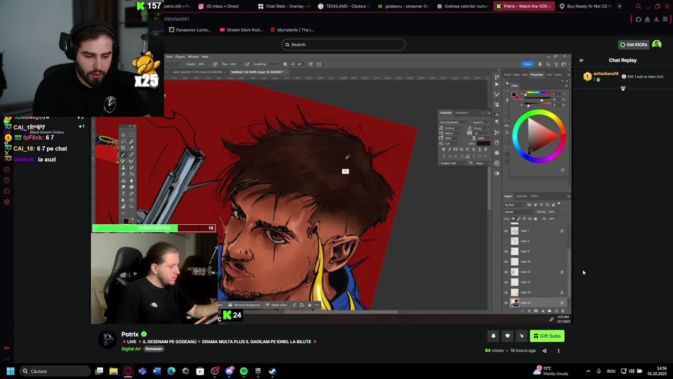673x379 pixels.
Task: Open Photoshop Plugins menu
Action: click(180, 56)
